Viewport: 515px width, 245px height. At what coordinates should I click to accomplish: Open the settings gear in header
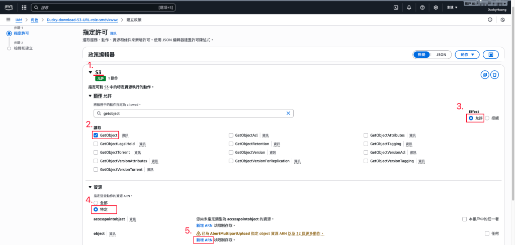pos(436,7)
